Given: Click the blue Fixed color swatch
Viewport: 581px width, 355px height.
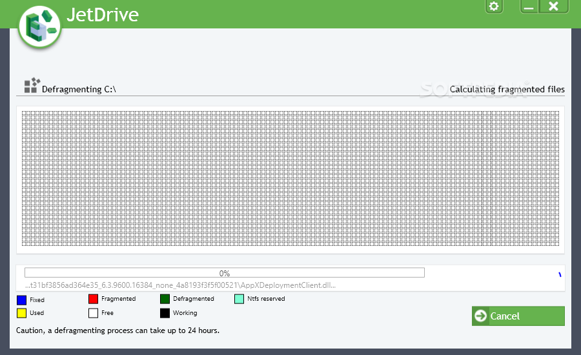Looking at the screenshot, I should click(x=22, y=299).
